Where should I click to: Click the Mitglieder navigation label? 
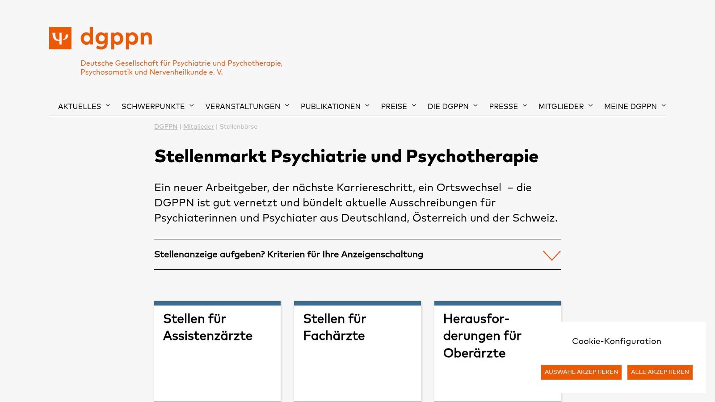[x=561, y=106]
